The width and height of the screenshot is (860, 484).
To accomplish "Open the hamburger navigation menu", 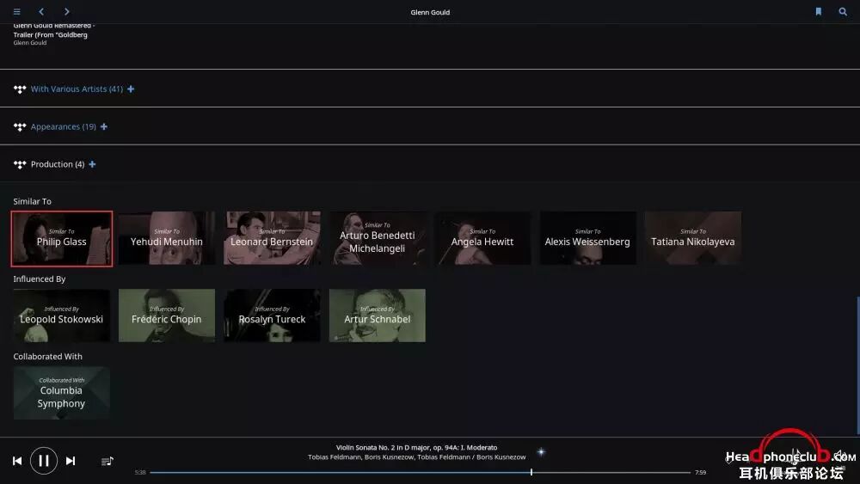I will pos(16,11).
